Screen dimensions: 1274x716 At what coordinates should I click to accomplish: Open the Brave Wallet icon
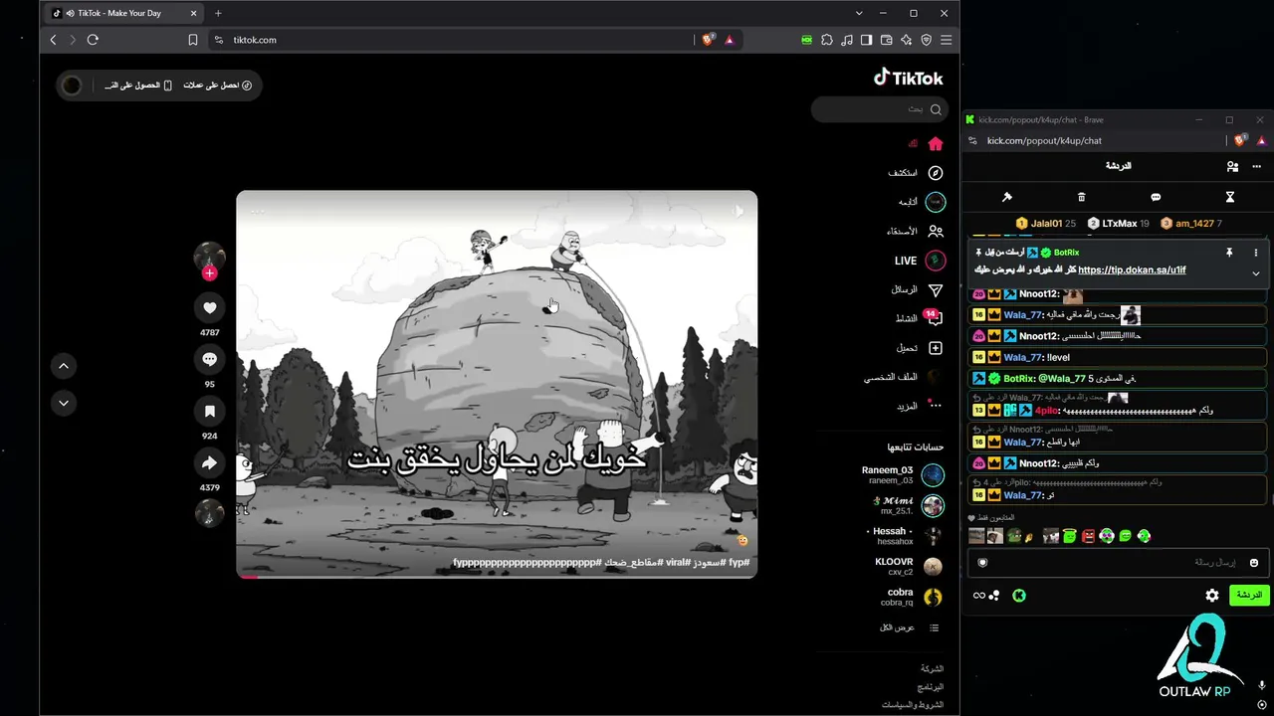(x=887, y=40)
